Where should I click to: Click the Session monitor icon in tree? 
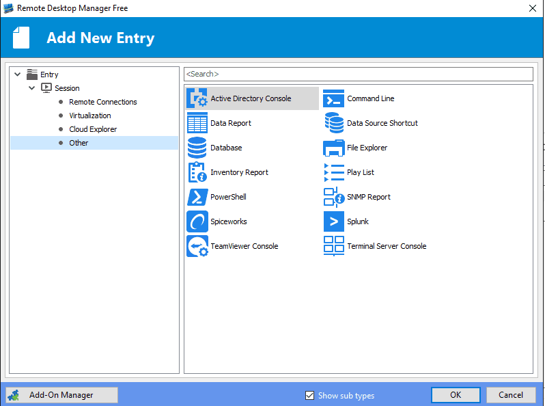click(46, 88)
